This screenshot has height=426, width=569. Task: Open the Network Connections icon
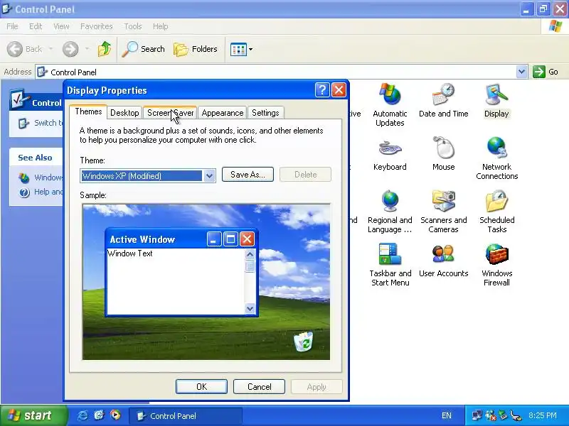(496, 158)
